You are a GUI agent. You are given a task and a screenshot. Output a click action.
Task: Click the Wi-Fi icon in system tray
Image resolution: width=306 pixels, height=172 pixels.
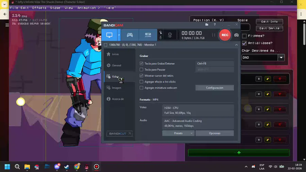click(x=270, y=167)
